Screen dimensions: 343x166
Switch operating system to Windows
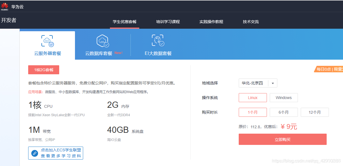[284, 97]
